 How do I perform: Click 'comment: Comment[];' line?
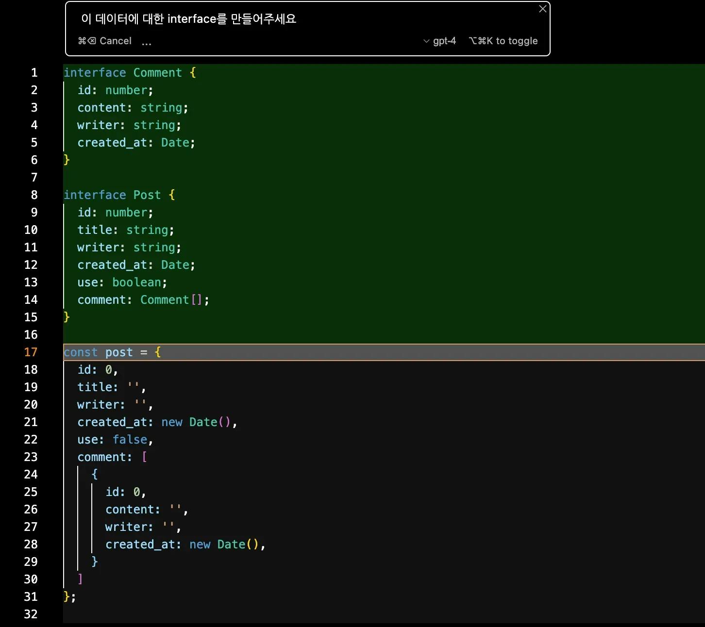(143, 300)
